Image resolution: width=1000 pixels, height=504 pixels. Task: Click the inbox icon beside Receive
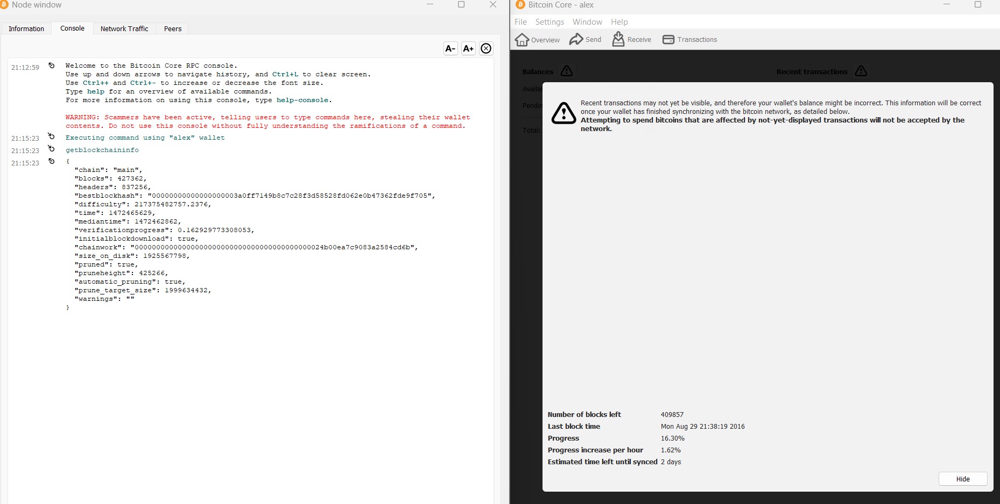click(x=618, y=39)
